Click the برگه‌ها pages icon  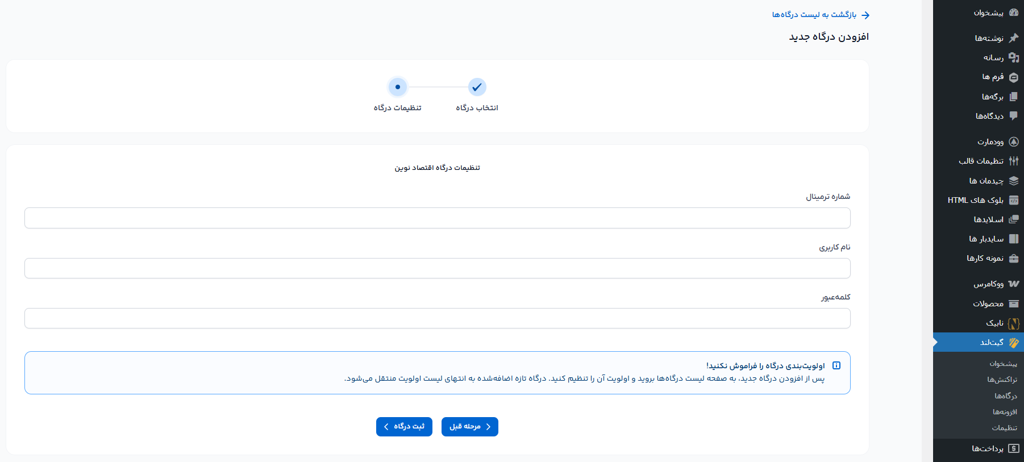pyautogui.click(x=1014, y=97)
